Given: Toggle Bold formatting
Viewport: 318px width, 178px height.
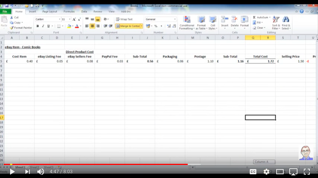Looking at the screenshot, I should tap(38, 26).
